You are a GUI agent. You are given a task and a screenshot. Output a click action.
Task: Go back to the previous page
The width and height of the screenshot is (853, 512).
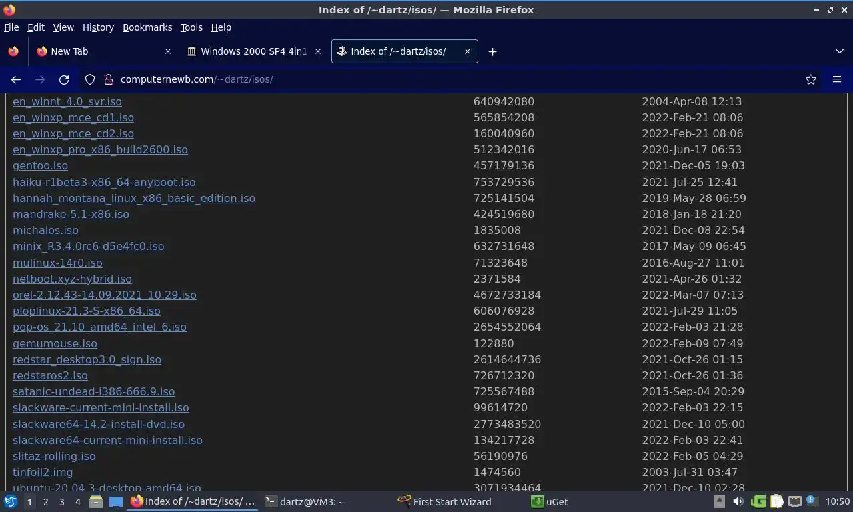(x=16, y=79)
